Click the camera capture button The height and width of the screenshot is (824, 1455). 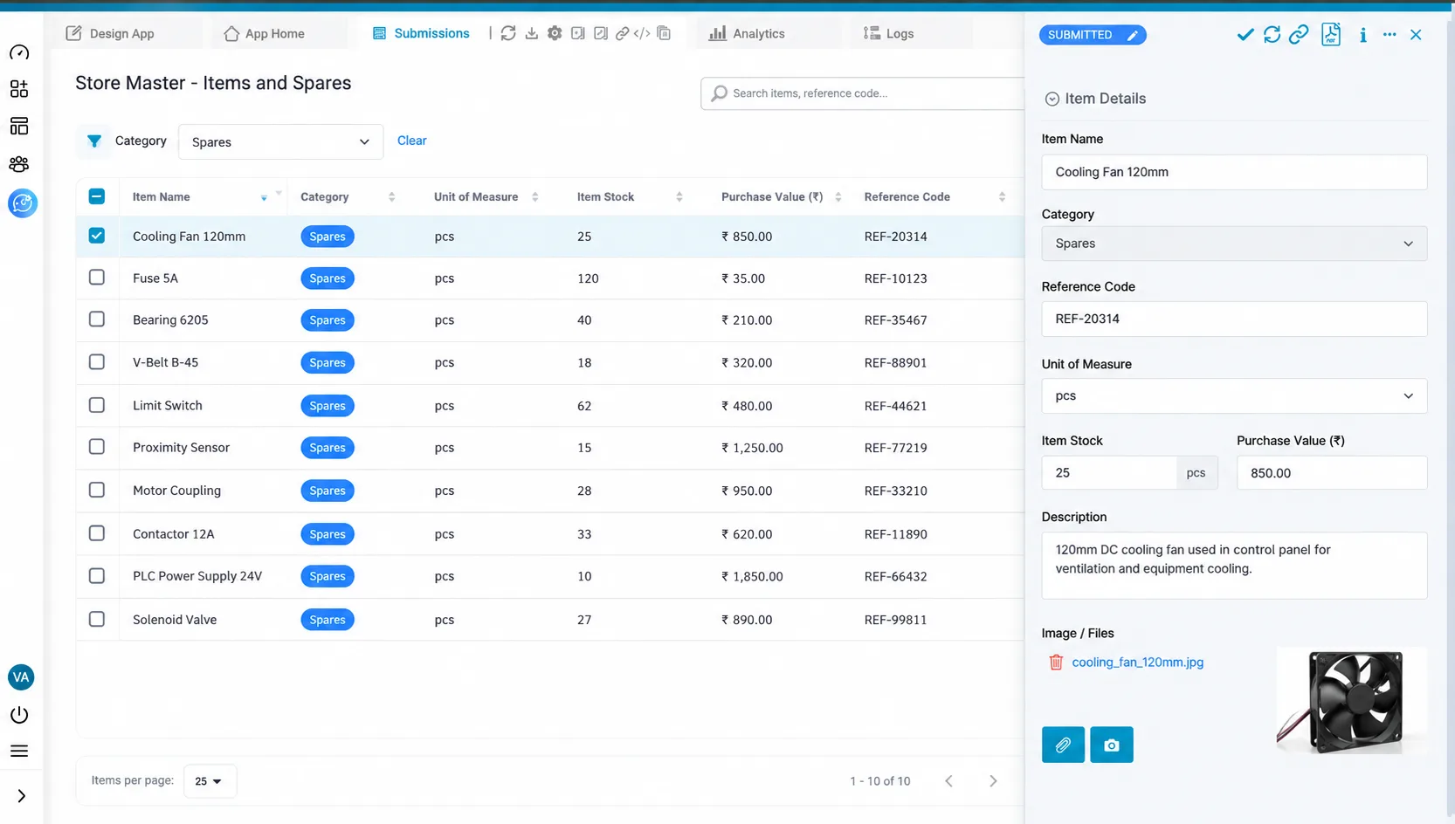click(1111, 745)
